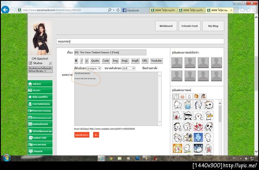Viewport: 259px width, 170px height.
Task: Insert the emoticon with red hearts
Action: coord(198,126)
